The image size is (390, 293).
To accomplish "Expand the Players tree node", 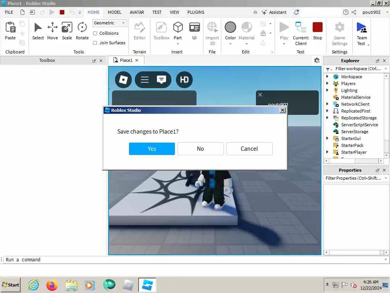I will (327, 83).
